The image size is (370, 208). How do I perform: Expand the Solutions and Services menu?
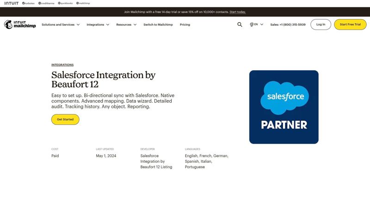click(x=61, y=24)
